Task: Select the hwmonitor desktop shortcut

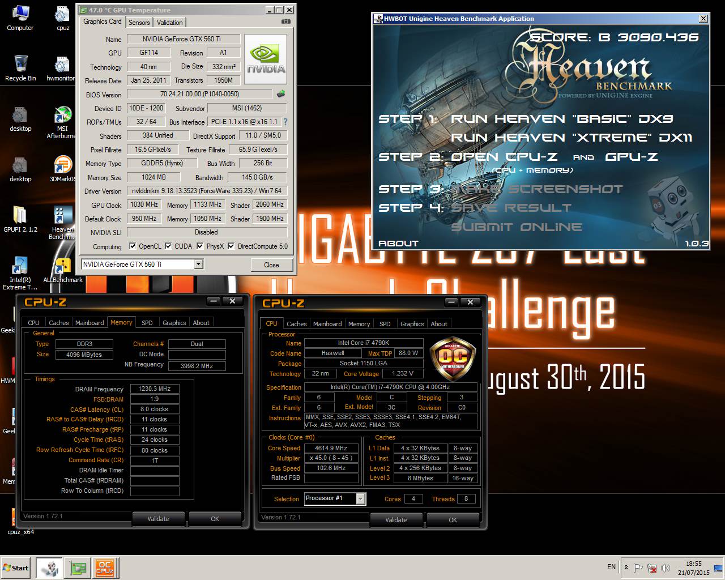Action: click(x=61, y=68)
